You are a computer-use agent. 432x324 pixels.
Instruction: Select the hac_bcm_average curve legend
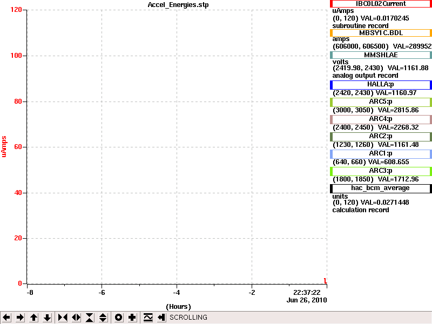381,188
